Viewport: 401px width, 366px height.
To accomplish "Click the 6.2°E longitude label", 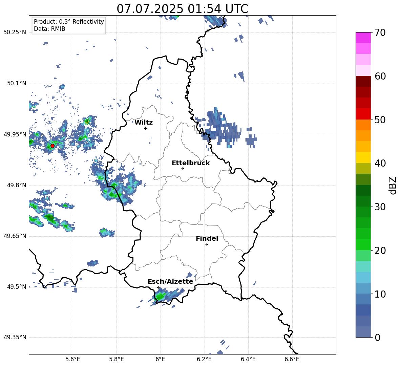I will (204, 359).
